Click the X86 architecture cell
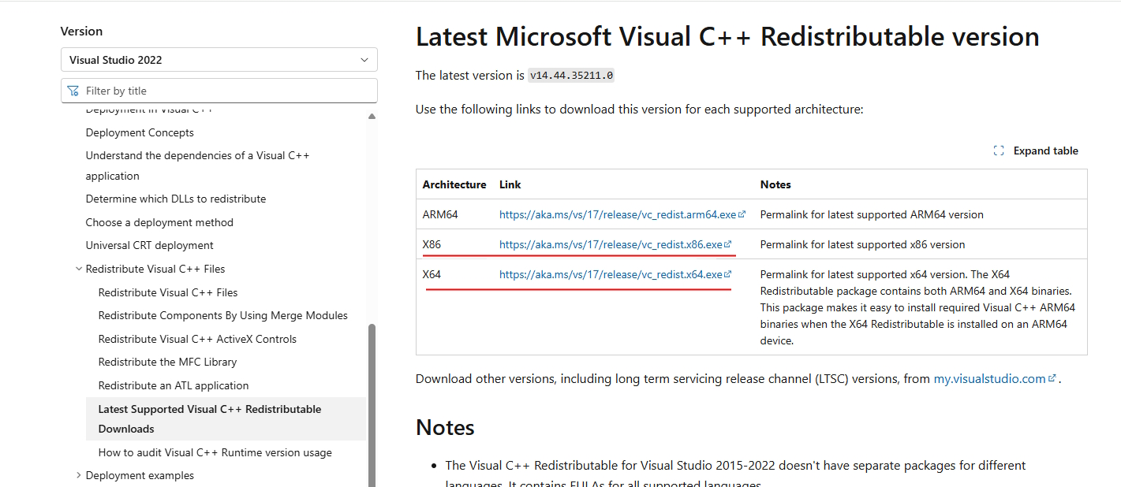 pos(432,244)
